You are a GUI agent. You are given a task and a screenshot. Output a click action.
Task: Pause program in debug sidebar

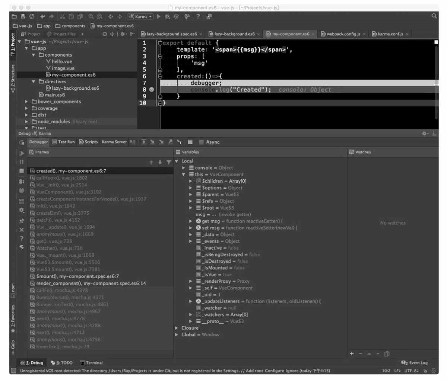(22, 162)
